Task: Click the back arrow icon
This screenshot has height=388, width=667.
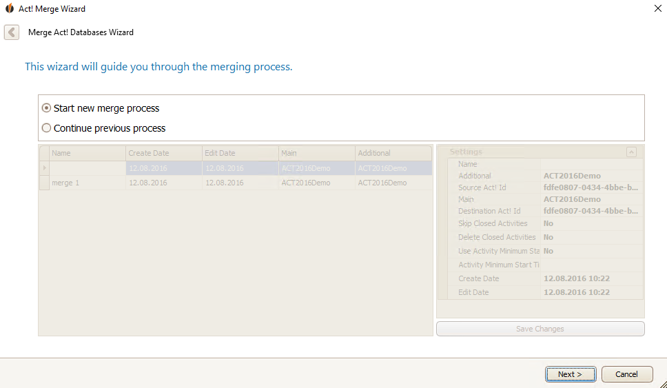Action: tap(12, 32)
